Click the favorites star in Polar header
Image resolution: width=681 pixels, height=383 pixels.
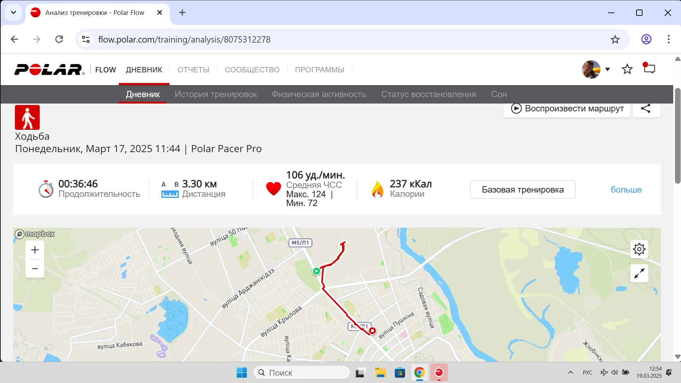(627, 69)
